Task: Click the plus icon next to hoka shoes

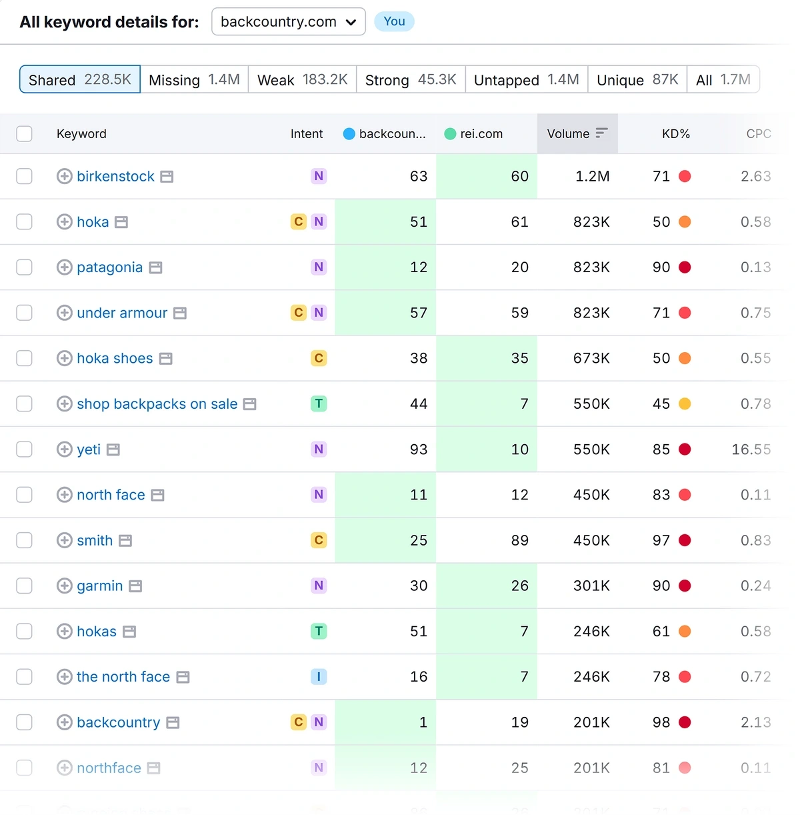Action: coord(65,358)
